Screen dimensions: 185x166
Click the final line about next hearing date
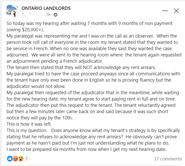[86, 149]
